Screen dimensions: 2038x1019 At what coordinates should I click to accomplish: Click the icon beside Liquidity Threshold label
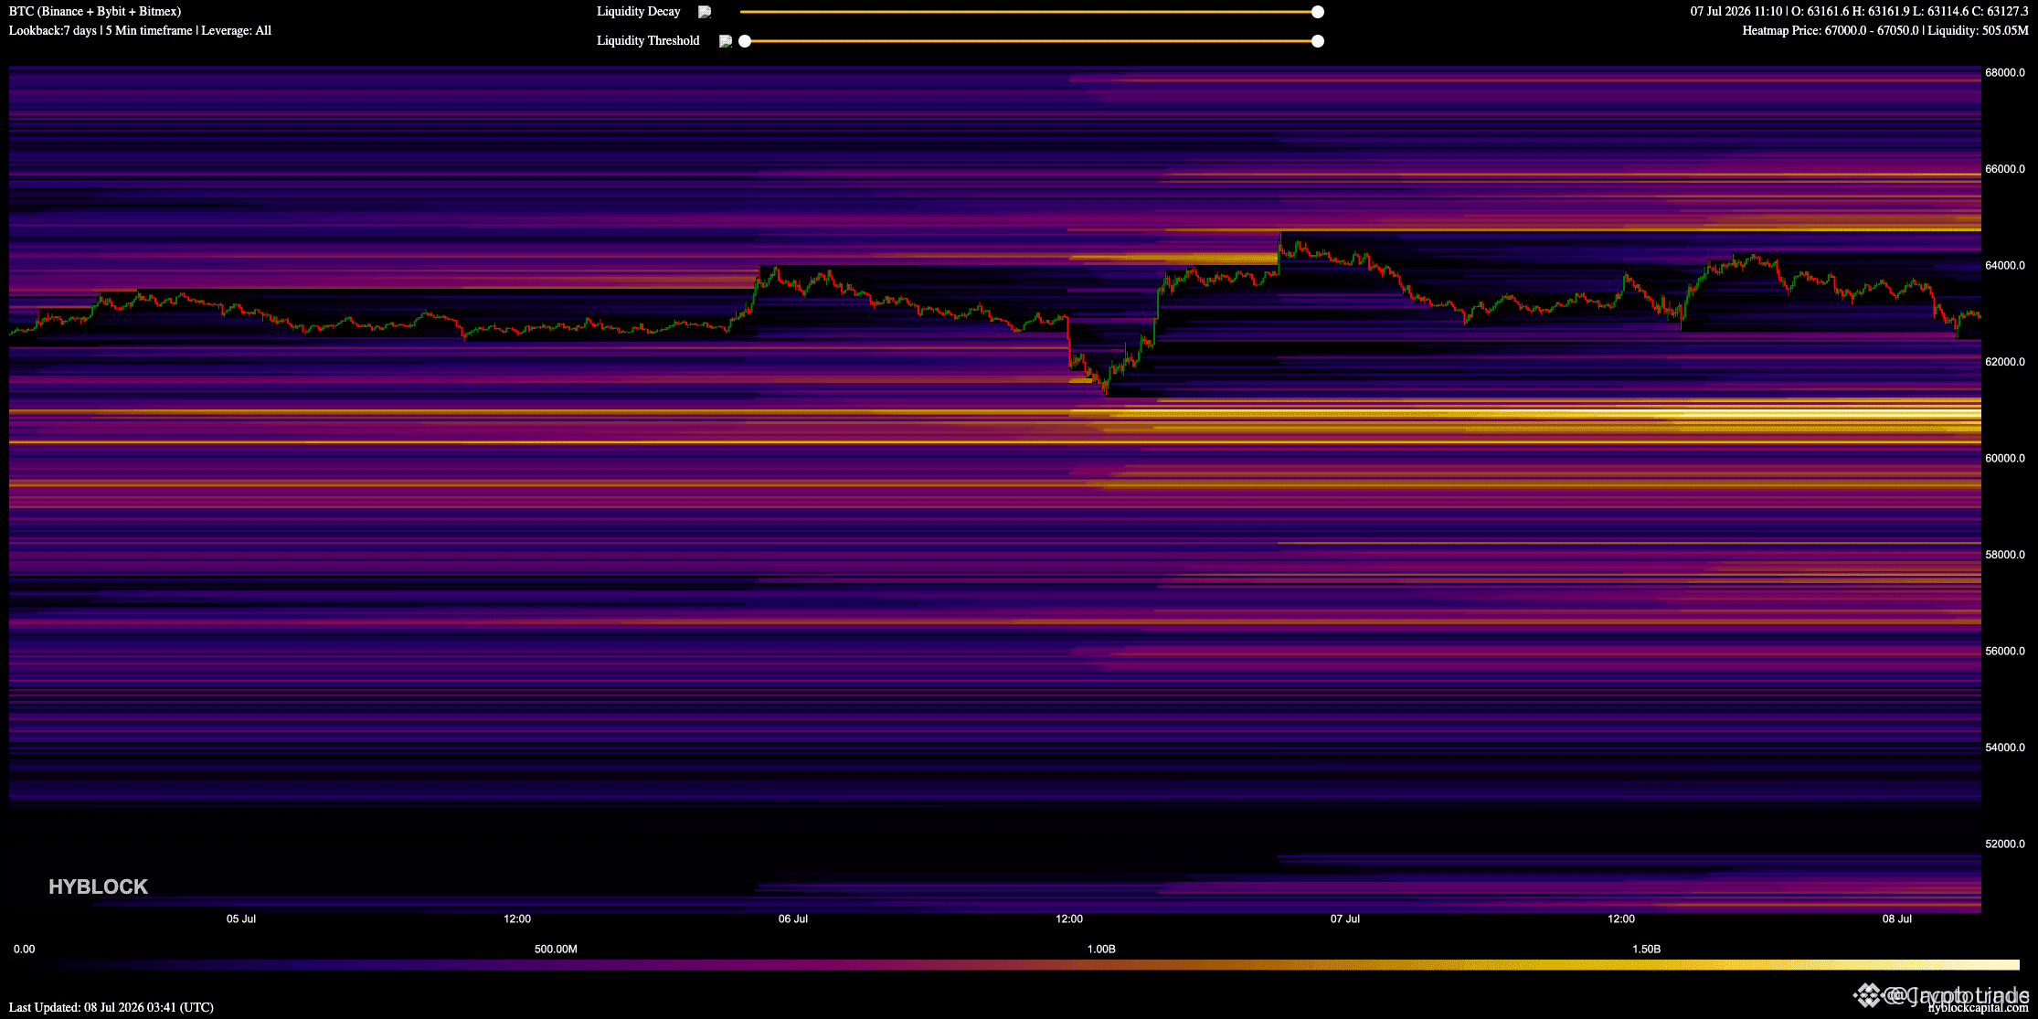tap(726, 41)
